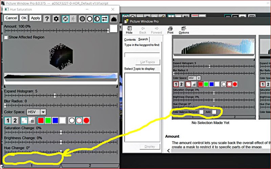Click the grayed running figure icon
Screen dimensions: 271x169
click(x=73, y=19)
